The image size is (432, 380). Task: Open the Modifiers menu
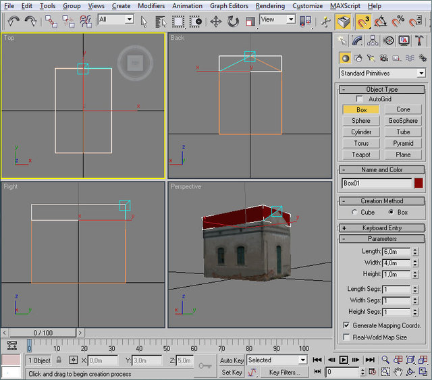coord(151,6)
